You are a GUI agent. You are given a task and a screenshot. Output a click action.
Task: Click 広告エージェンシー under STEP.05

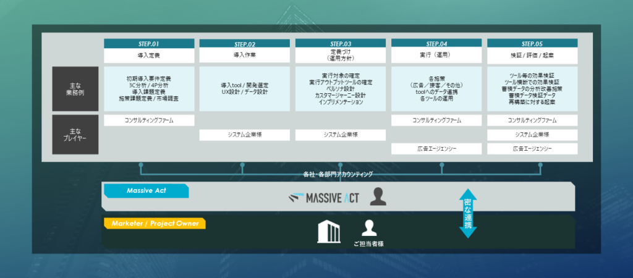click(x=532, y=149)
